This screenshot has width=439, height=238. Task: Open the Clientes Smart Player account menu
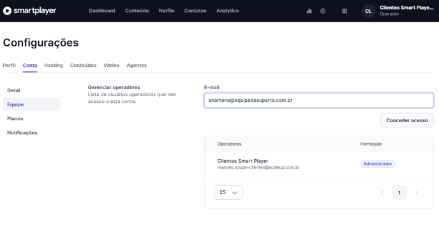coord(406,11)
